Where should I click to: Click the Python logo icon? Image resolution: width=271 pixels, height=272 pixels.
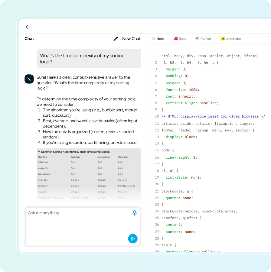coord(197,39)
